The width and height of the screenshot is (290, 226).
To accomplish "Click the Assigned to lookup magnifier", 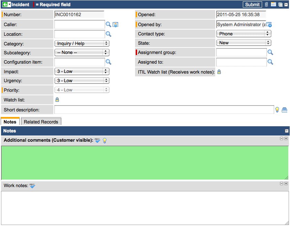I will click(x=270, y=62).
